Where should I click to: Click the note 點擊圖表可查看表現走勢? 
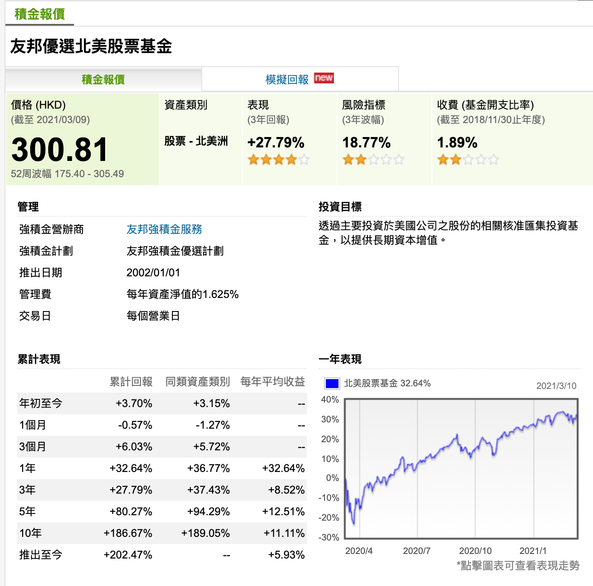(x=518, y=565)
